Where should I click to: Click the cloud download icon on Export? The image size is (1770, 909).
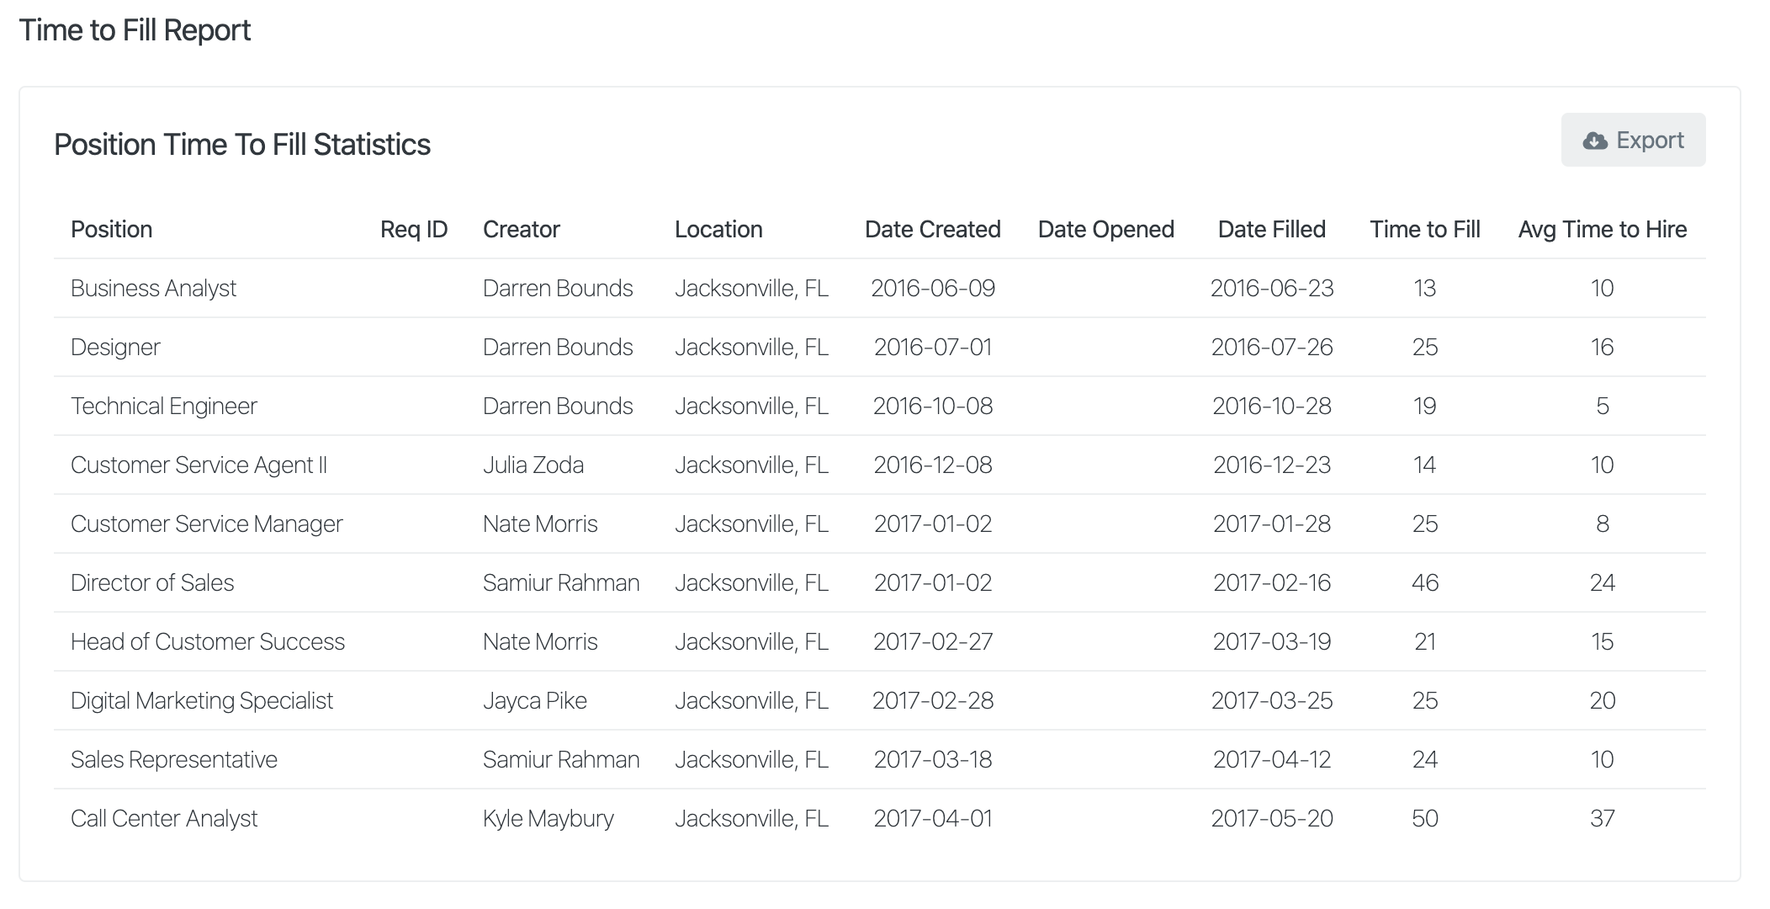pos(1594,141)
